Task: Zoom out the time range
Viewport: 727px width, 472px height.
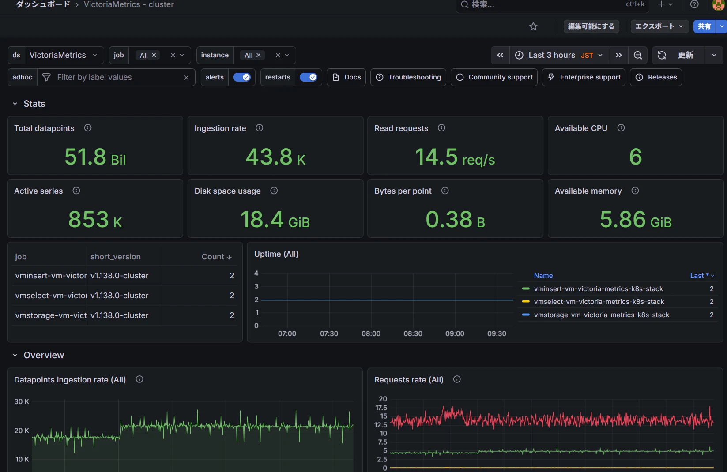Action: click(x=638, y=55)
